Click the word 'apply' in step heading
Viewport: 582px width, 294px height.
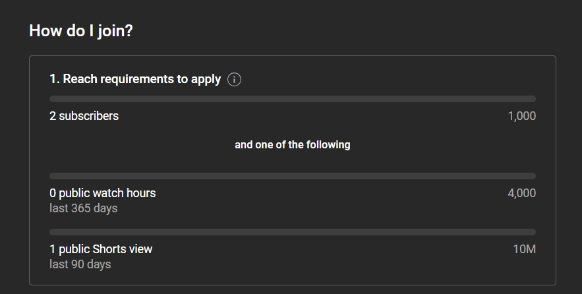pos(206,80)
